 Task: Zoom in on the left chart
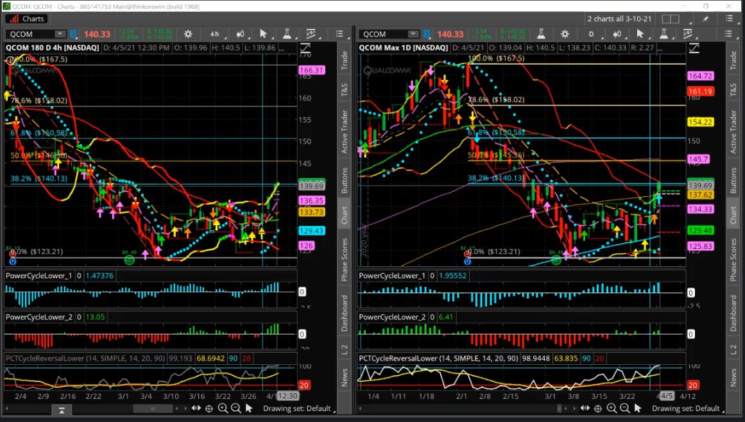click(223, 409)
